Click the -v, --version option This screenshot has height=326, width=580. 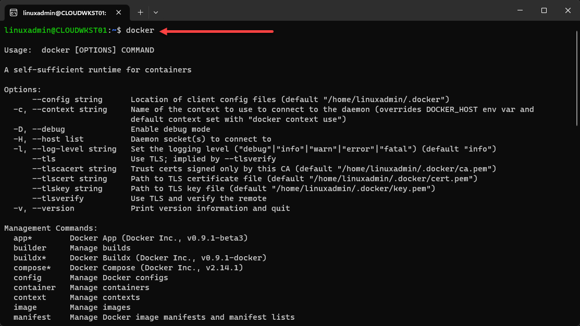[x=44, y=208]
